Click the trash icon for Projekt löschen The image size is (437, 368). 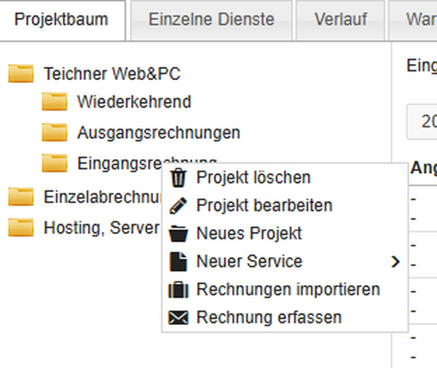178,177
